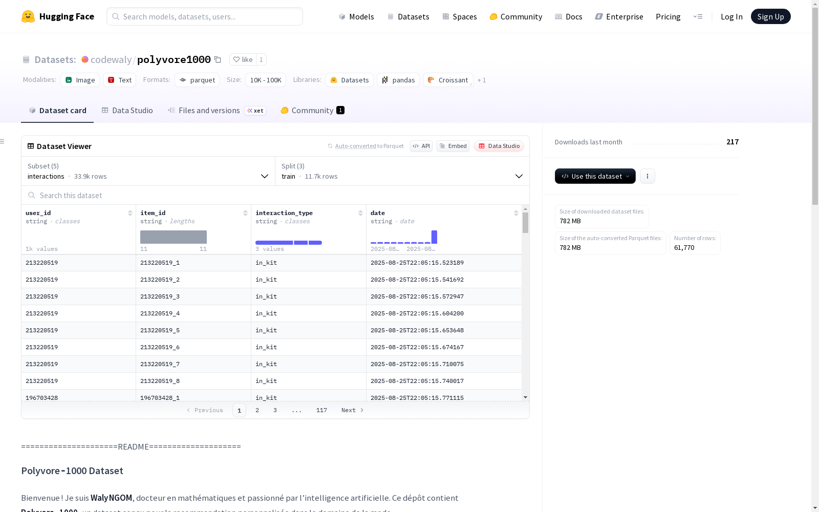The image size is (819, 512).
Task: Go to Community in top navigation
Action: pos(516,16)
